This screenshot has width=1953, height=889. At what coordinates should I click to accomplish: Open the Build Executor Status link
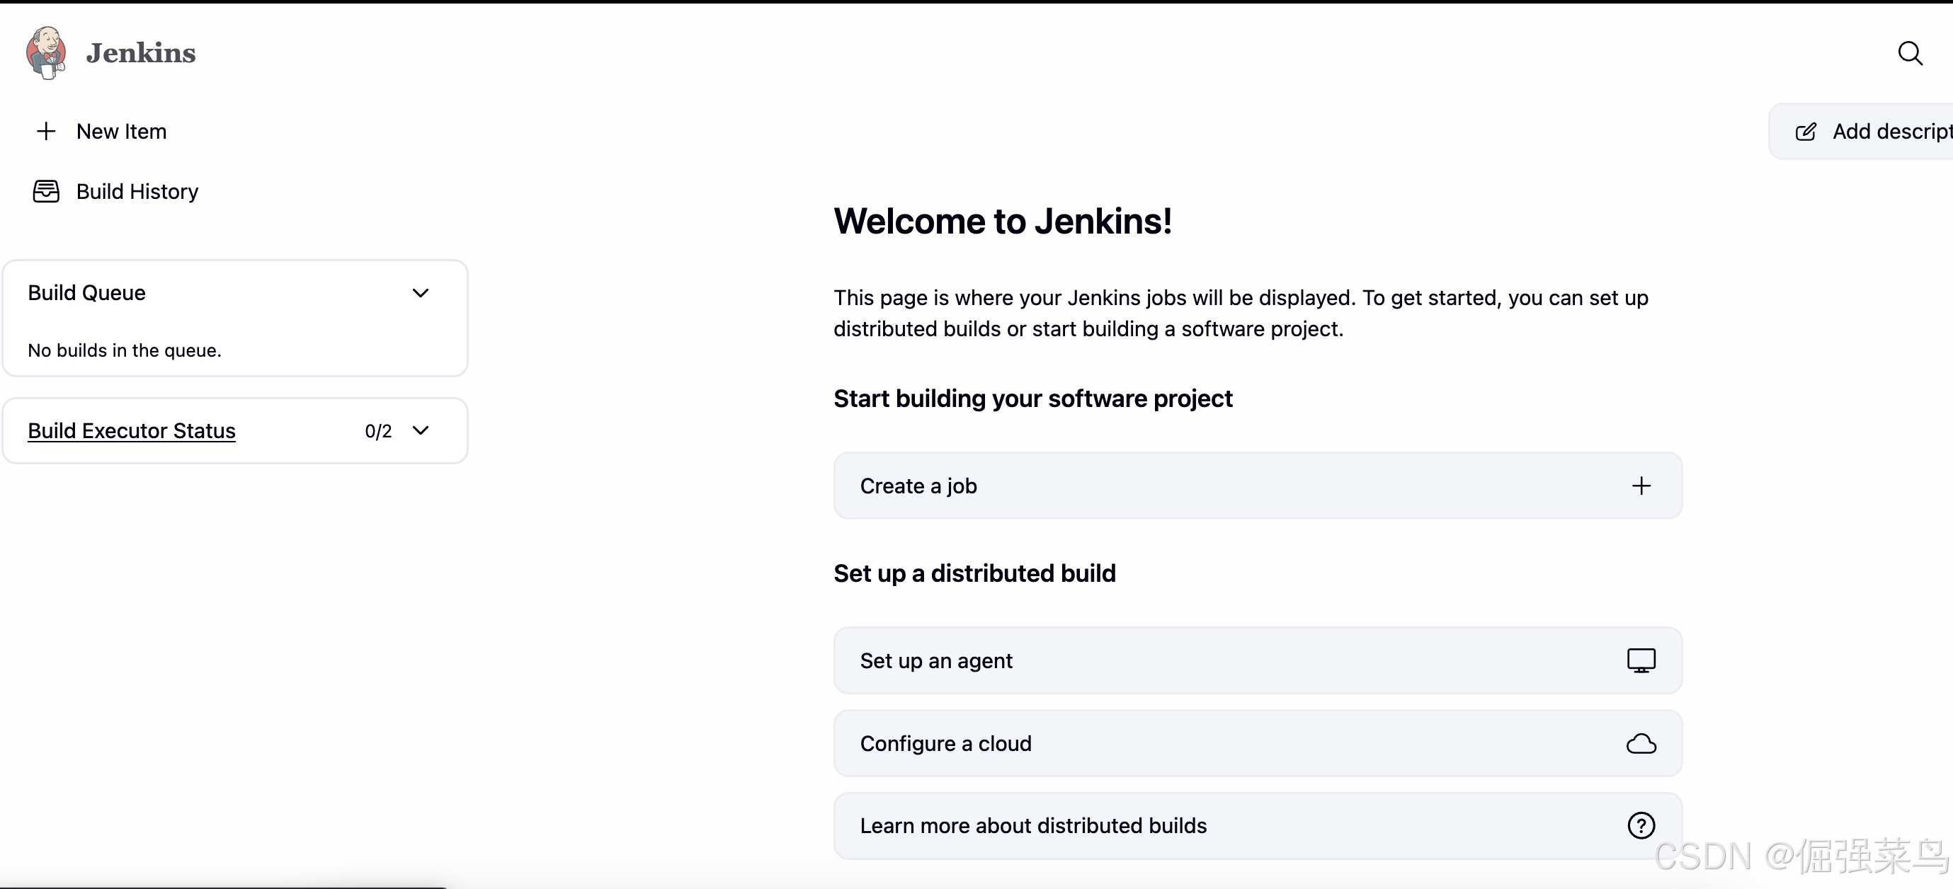tap(131, 430)
